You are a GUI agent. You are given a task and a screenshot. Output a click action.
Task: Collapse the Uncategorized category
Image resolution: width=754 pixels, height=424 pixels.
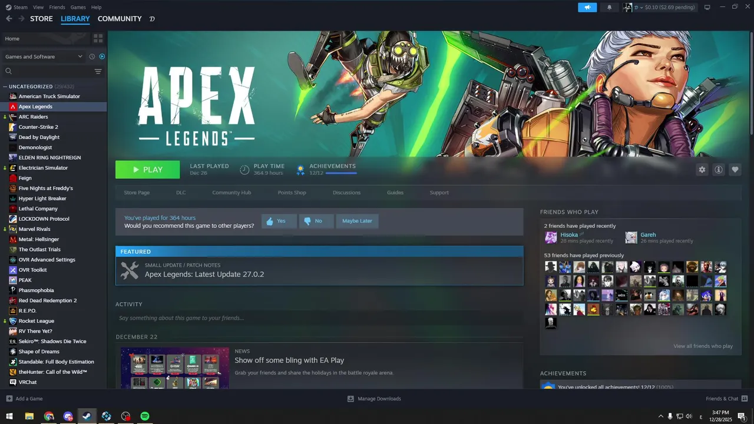click(5, 87)
